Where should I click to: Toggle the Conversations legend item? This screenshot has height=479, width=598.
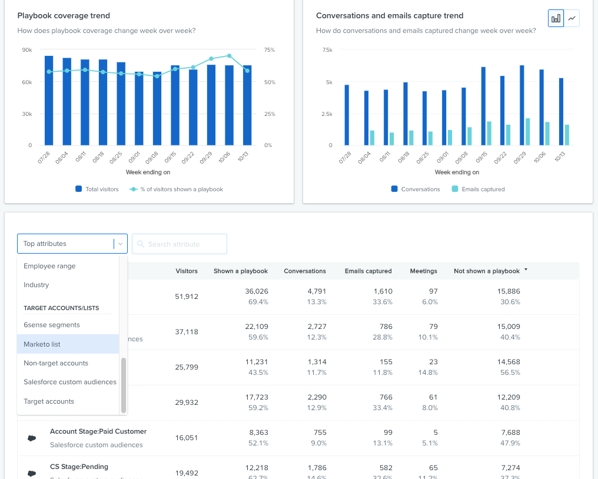416,189
